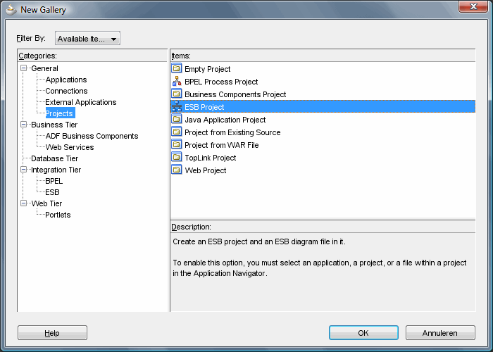
Task: Select the Database Tier category
Action: click(54, 158)
